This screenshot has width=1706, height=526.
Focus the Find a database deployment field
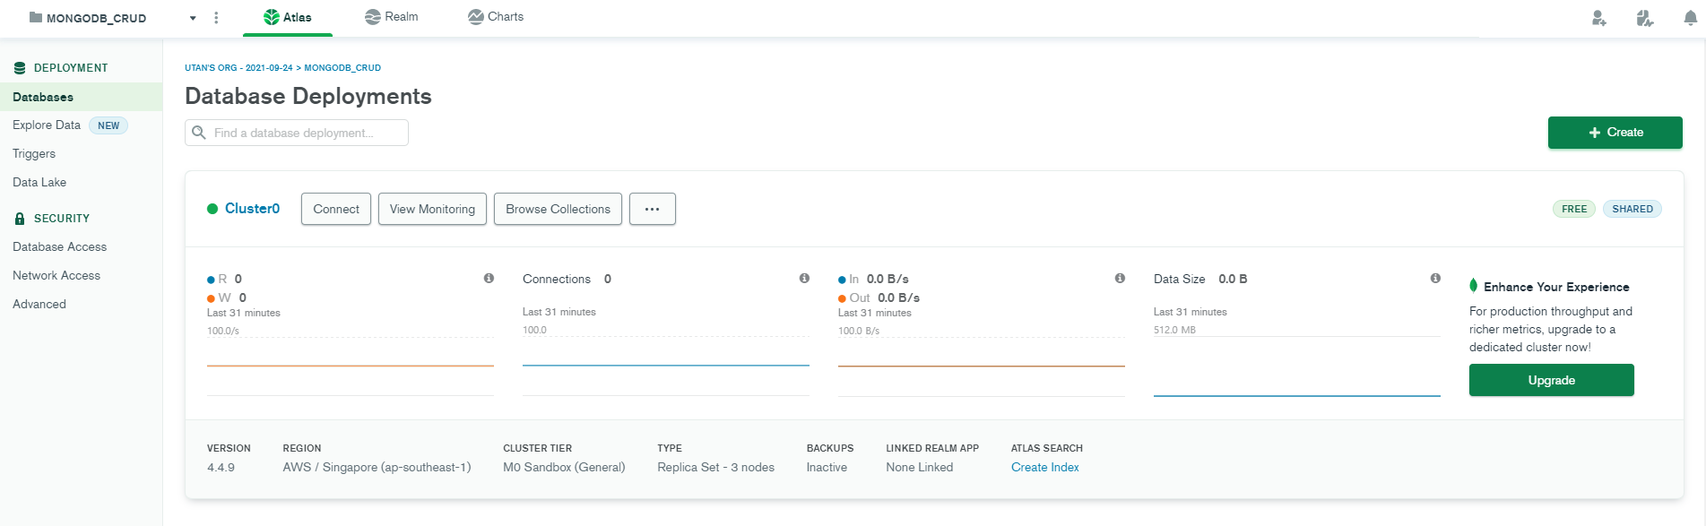click(297, 133)
